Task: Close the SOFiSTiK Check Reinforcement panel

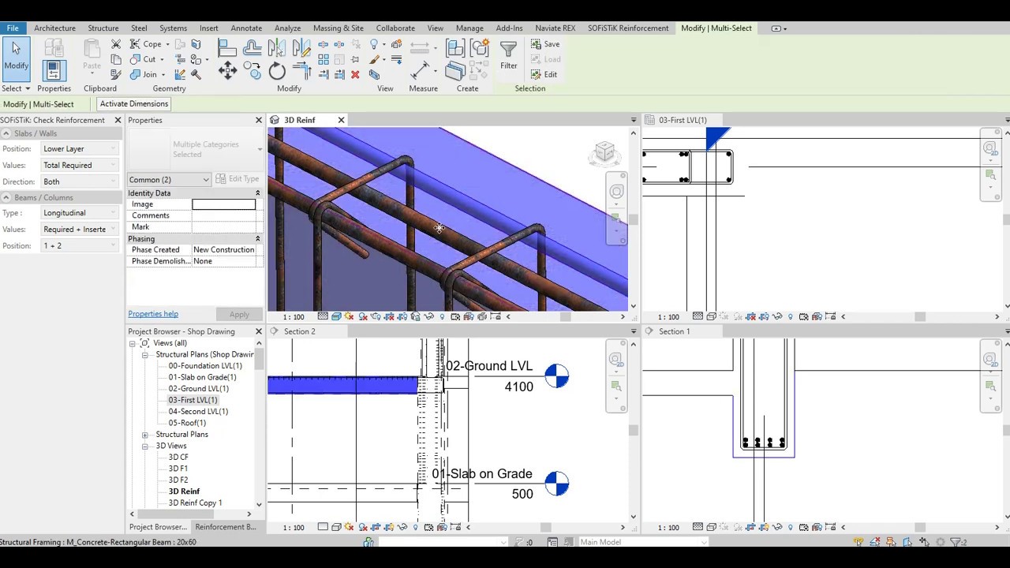Action: click(118, 120)
